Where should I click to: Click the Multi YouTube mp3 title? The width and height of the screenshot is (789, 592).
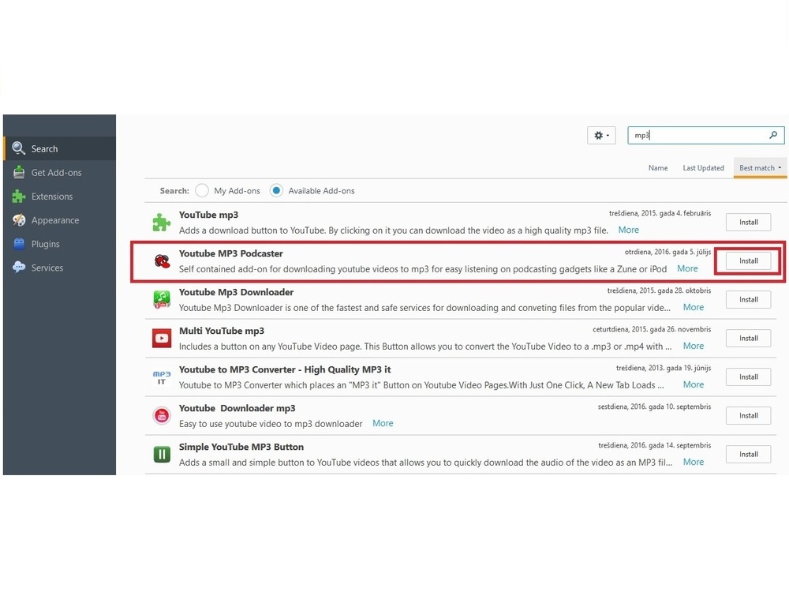pos(222,332)
